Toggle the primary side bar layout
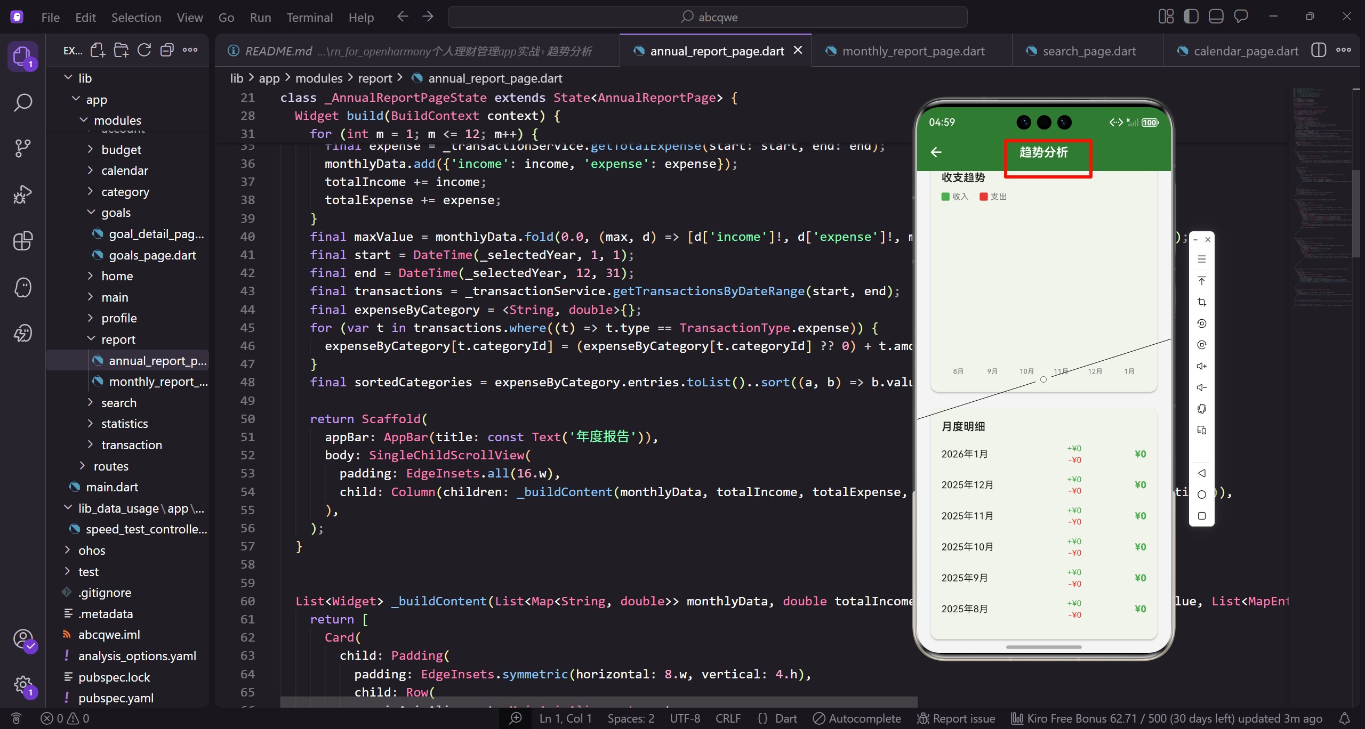 1191,17
